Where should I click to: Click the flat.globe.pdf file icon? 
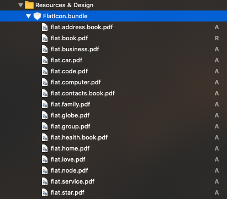click(45, 115)
